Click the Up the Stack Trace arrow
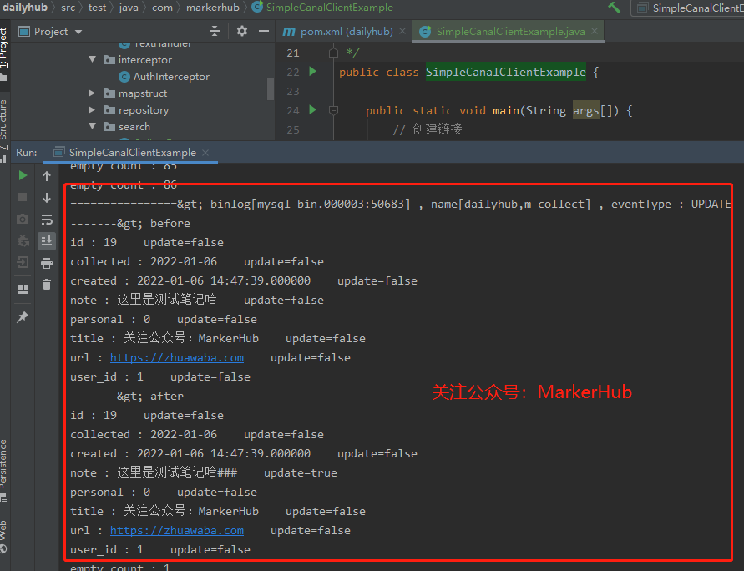The width and height of the screenshot is (744, 571). pyautogui.click(x=47, y=176)
